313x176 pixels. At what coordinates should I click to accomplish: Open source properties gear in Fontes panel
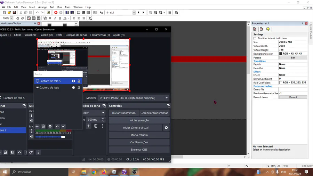coord(50,126)
